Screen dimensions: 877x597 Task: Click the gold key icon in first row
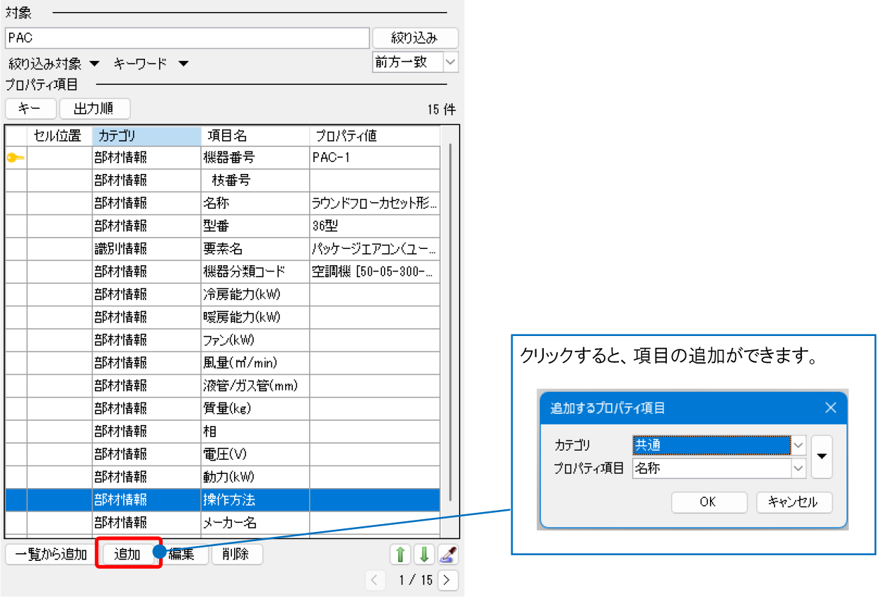[16, 158]
